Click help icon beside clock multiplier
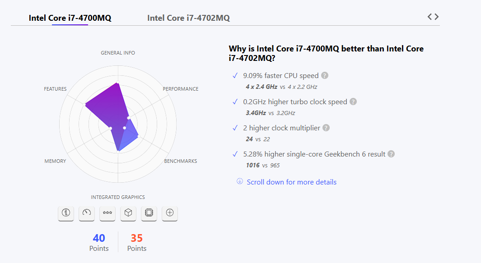Screen dimensions: 481x263 pos(326,128)
